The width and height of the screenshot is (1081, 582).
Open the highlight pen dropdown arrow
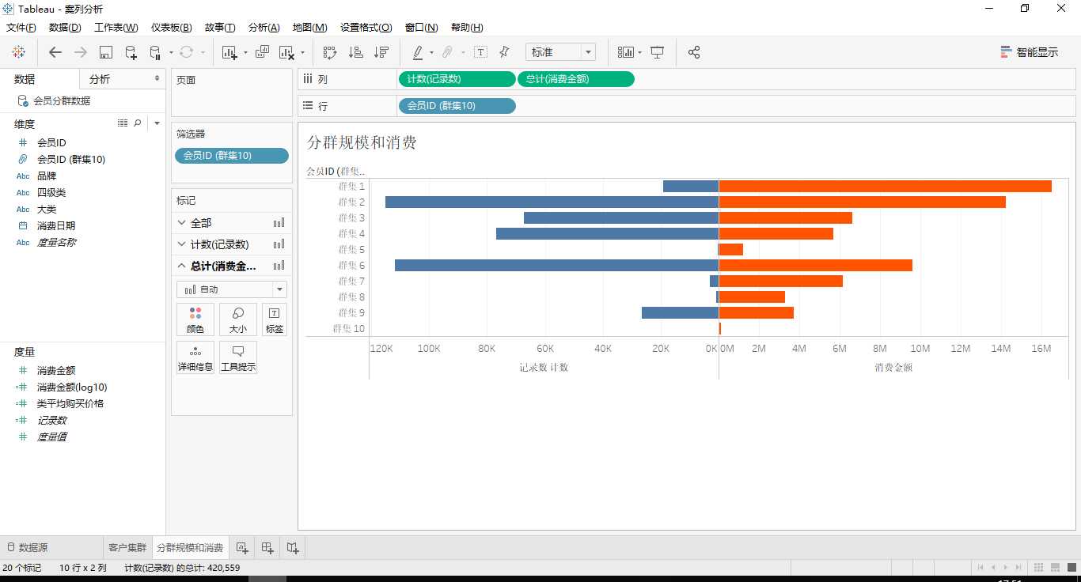pyautogui.click(x=431, y=53)
